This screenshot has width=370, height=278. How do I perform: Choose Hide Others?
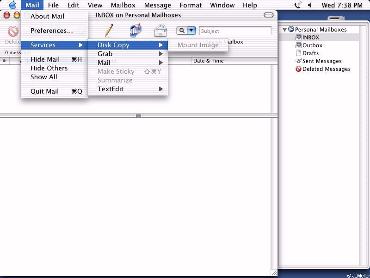pyautogui.click(x=54, y=68)
